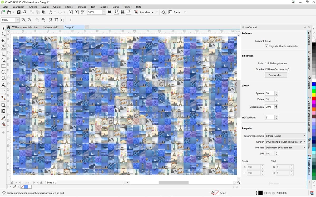Pick the black swatch in palette
Screen dimensions: 316x197
click(x=314, y=44)
